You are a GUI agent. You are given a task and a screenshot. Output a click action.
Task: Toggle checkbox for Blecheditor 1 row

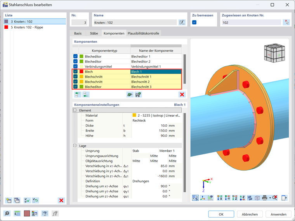click(x=75, y=56)
